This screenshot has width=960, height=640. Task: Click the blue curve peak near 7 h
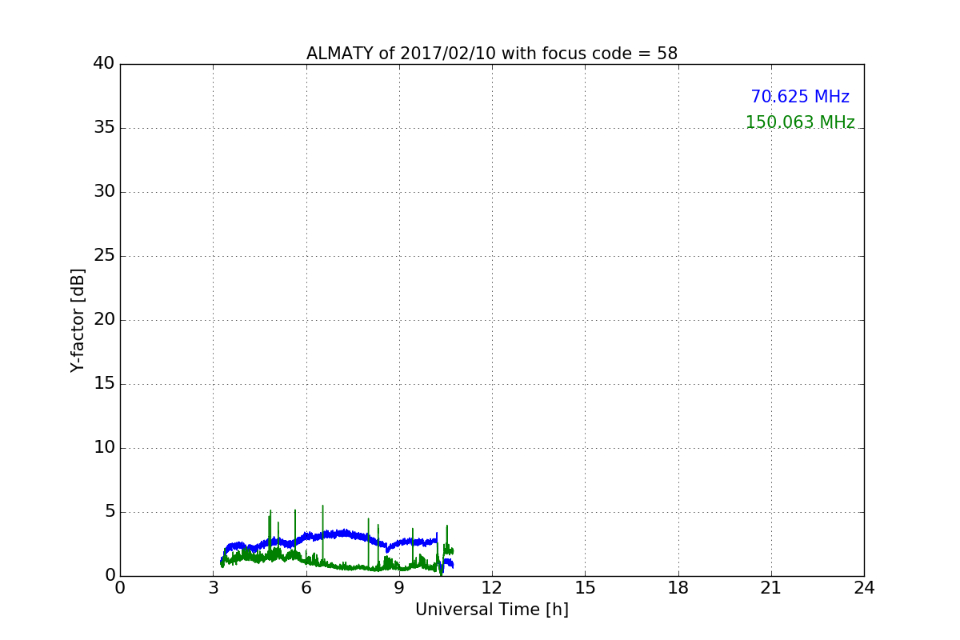[342, 532]
